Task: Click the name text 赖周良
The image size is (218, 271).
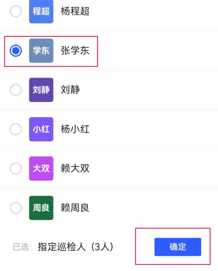Action: click(x=75, y=208)
